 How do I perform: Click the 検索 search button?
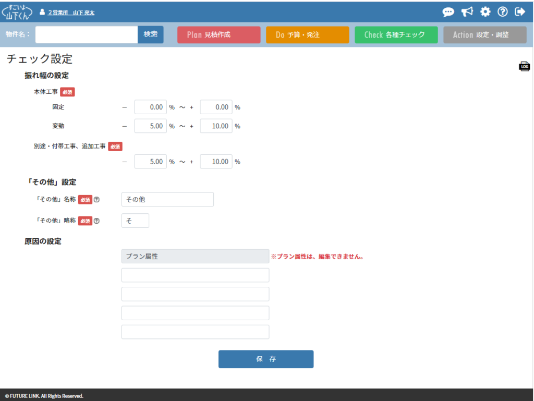[x=151, y=34]
